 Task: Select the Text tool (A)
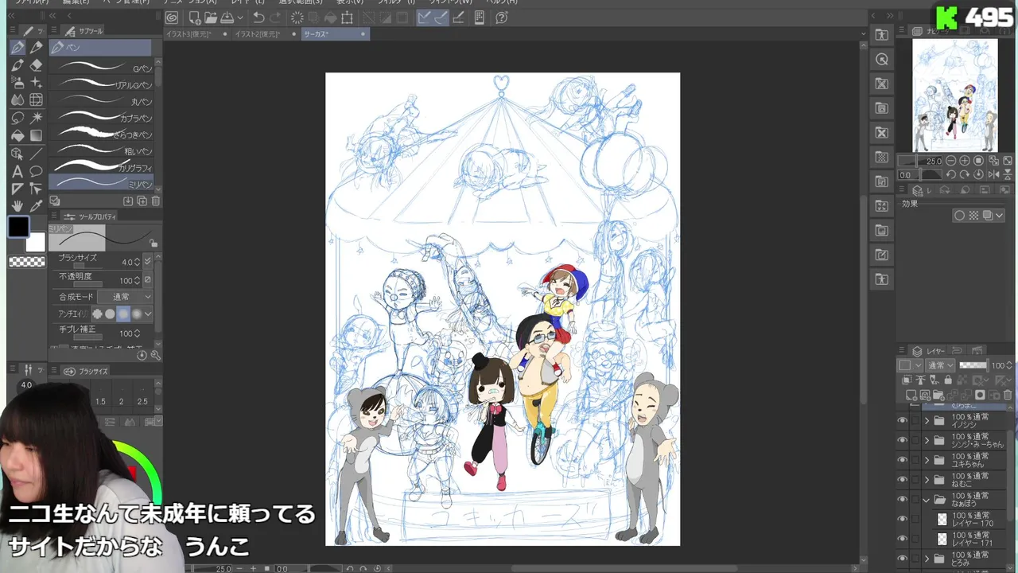[17, 171]
